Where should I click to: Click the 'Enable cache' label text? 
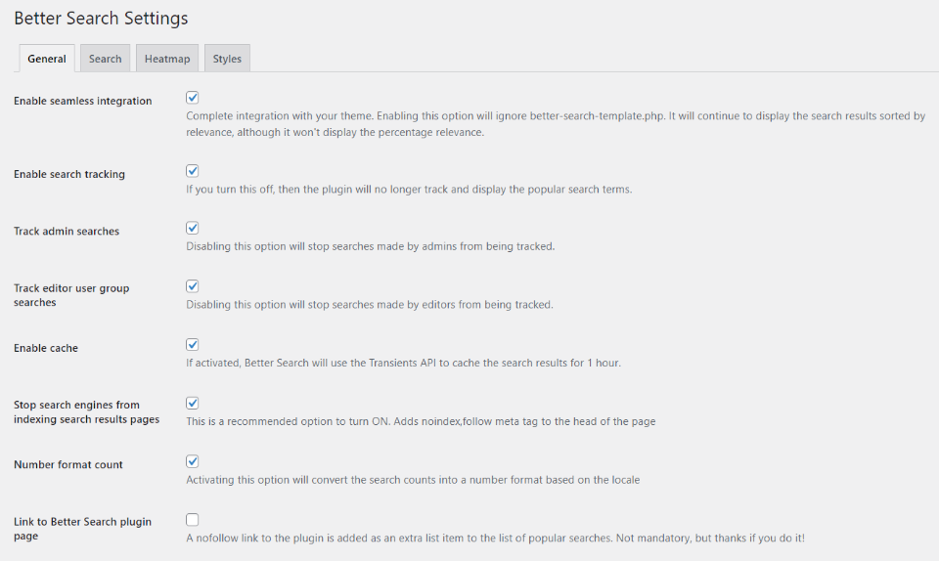pyautogui.click(x=46, y=348)
